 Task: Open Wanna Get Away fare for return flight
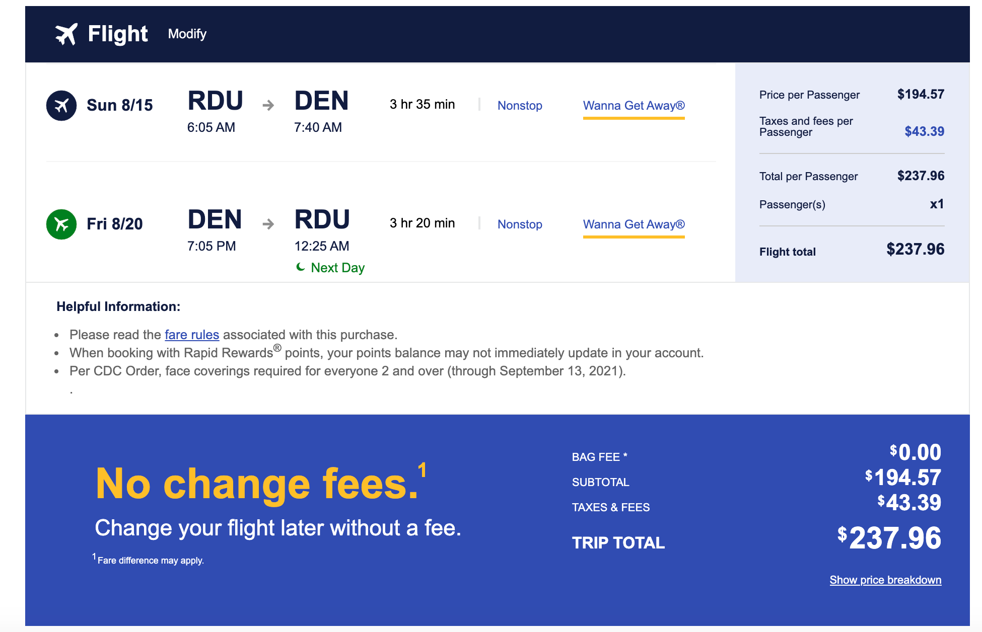click(x=634, y=224)
